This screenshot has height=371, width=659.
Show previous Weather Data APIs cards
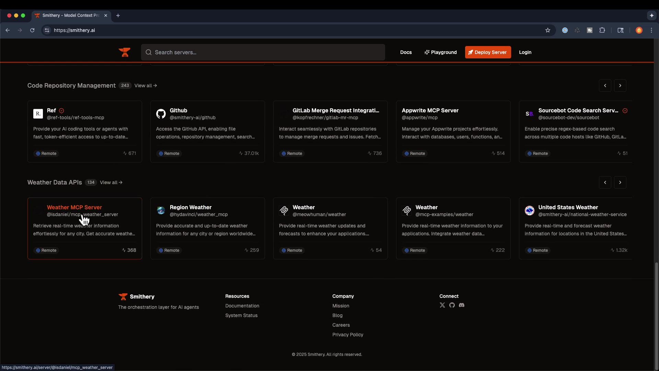click(x=605, y=182)
